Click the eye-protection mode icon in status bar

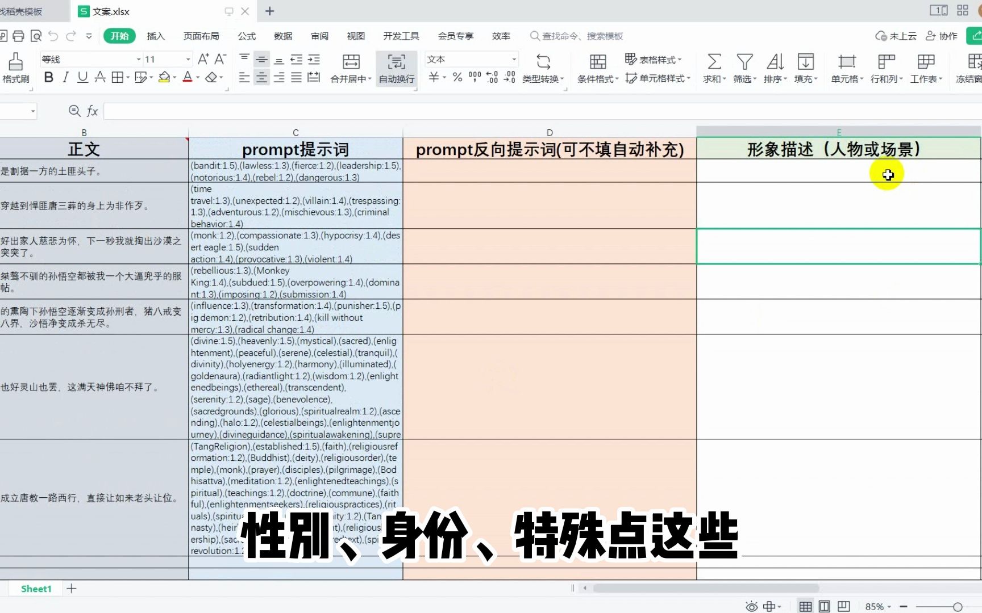point(751,606)
